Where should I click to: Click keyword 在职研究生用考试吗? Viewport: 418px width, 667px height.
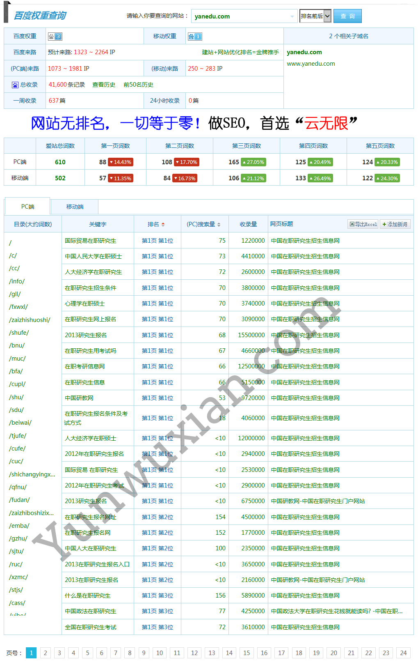pos(91,351)
